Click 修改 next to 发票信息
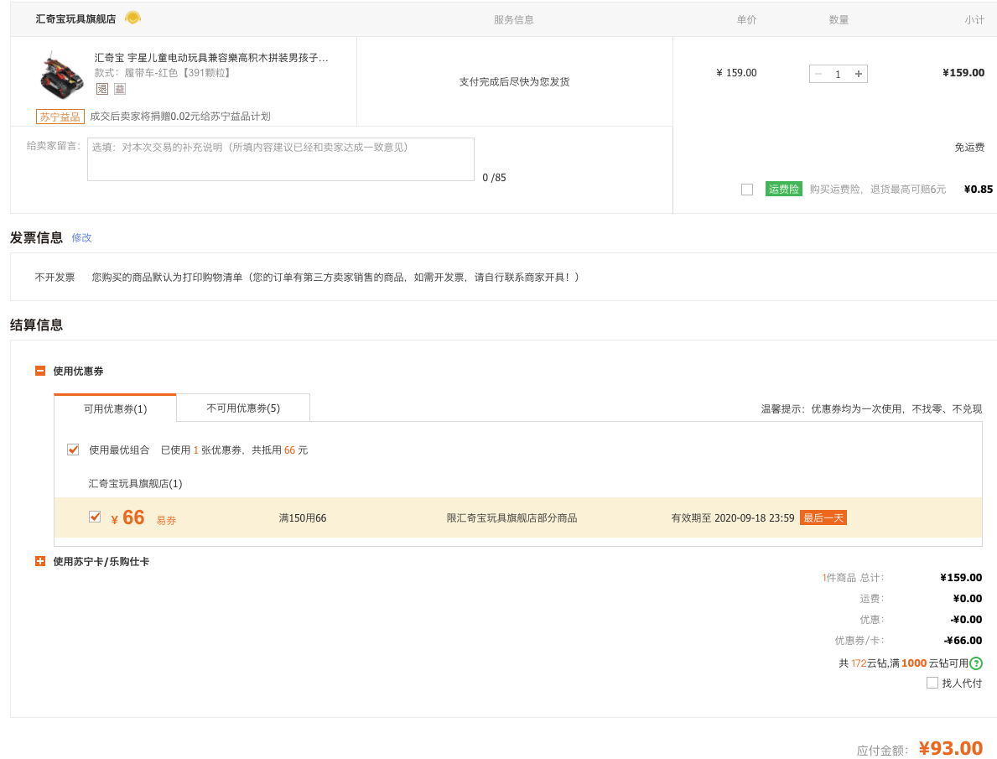The width and height of the screenshot is (997, 759). (81, 237)
